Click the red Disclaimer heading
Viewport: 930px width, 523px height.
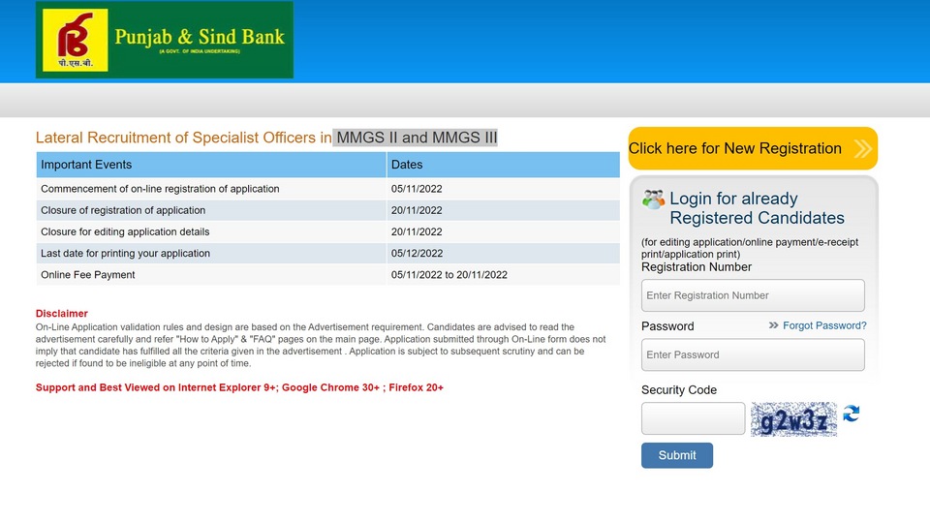coord(62,314)
